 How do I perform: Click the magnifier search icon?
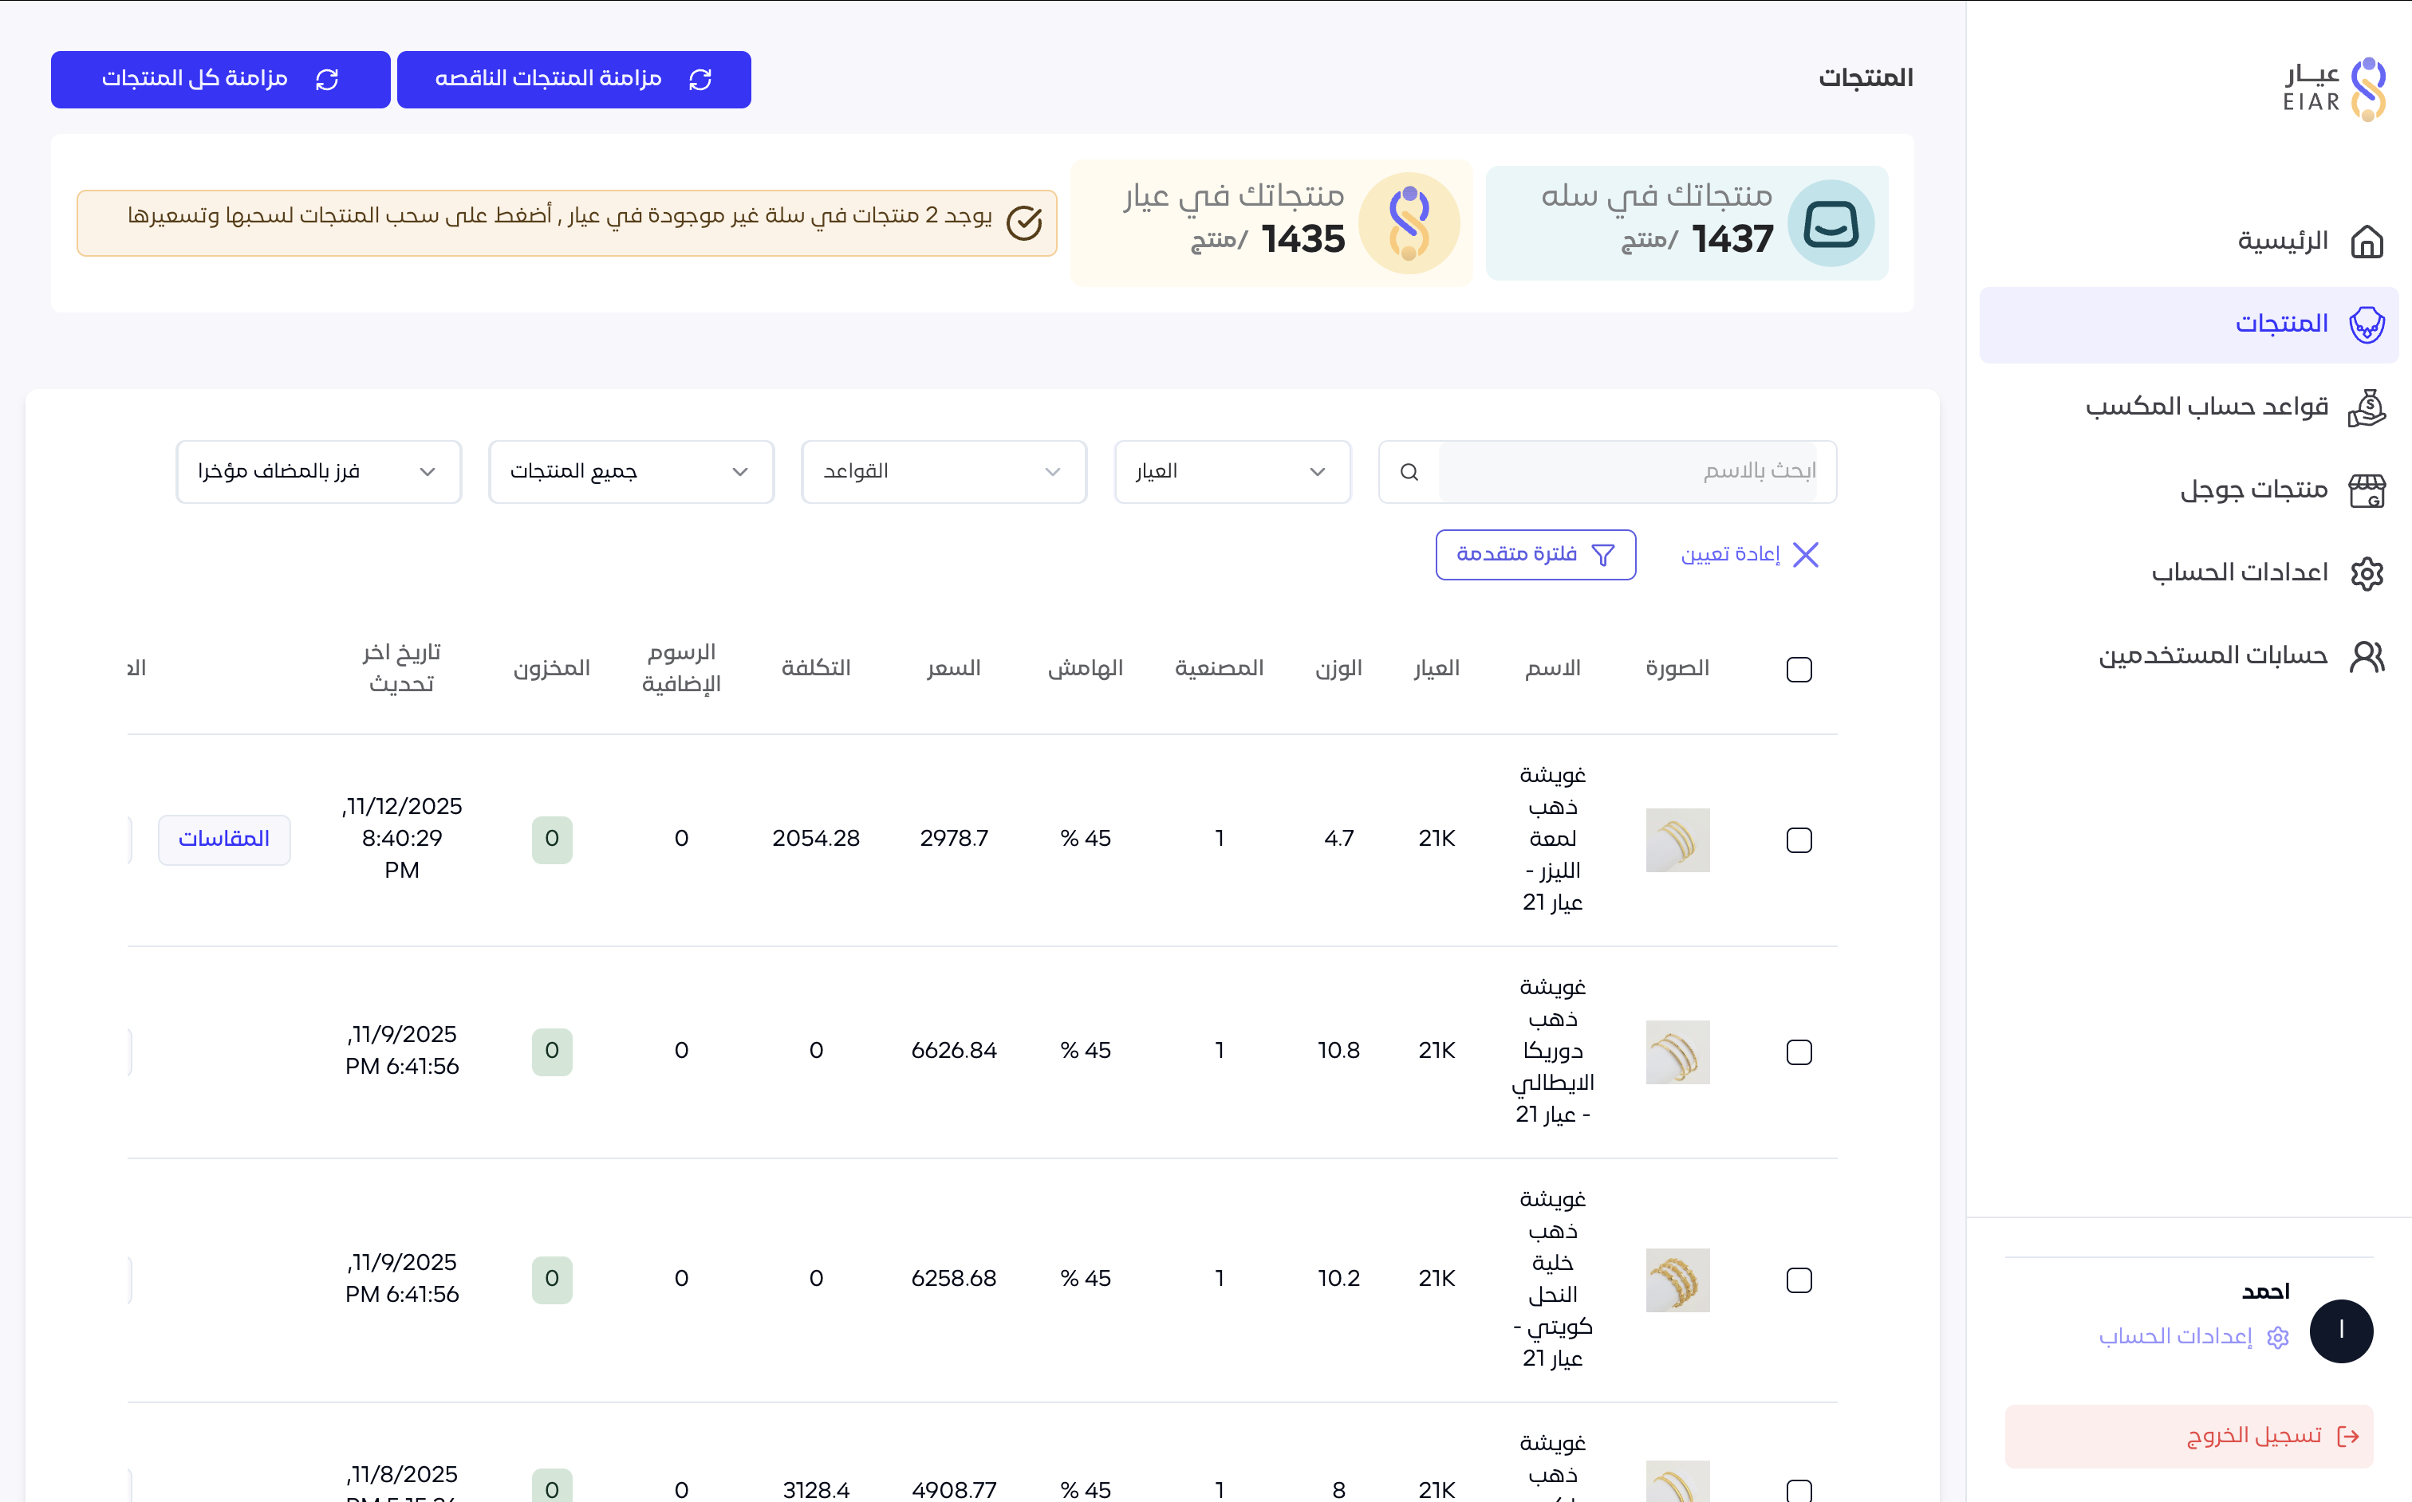1409,472
